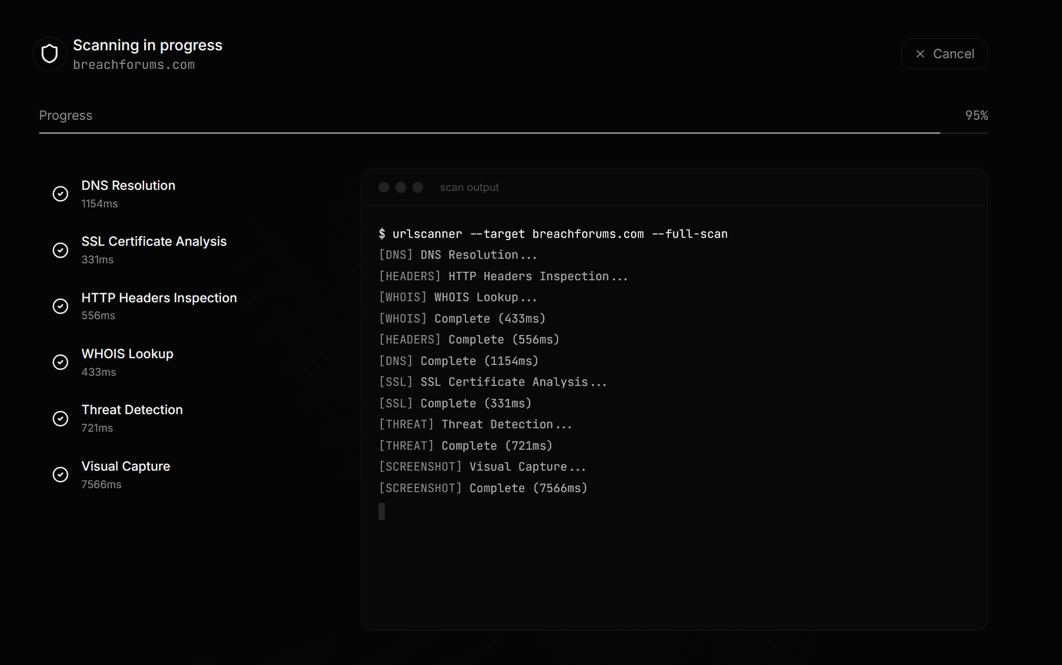Click the breachforums.com domain under the heading

[x=134, y=65]
